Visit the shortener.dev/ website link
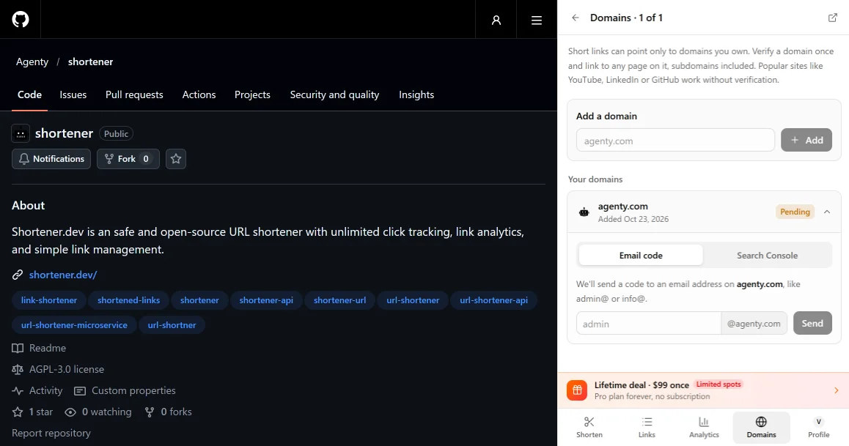 tap(63, 275)
